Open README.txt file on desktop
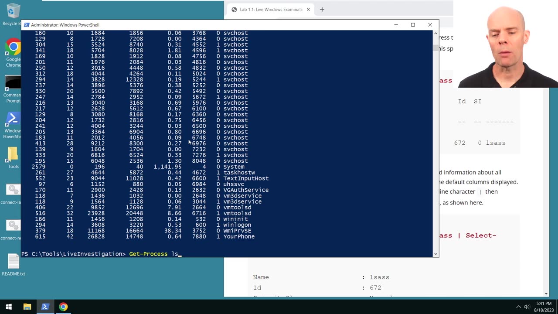Viewport: 558px width, 314px height. point(14,265)
